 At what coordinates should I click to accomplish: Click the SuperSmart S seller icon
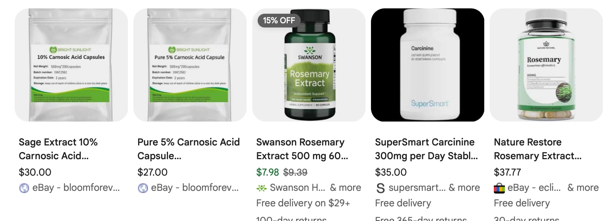380,188
